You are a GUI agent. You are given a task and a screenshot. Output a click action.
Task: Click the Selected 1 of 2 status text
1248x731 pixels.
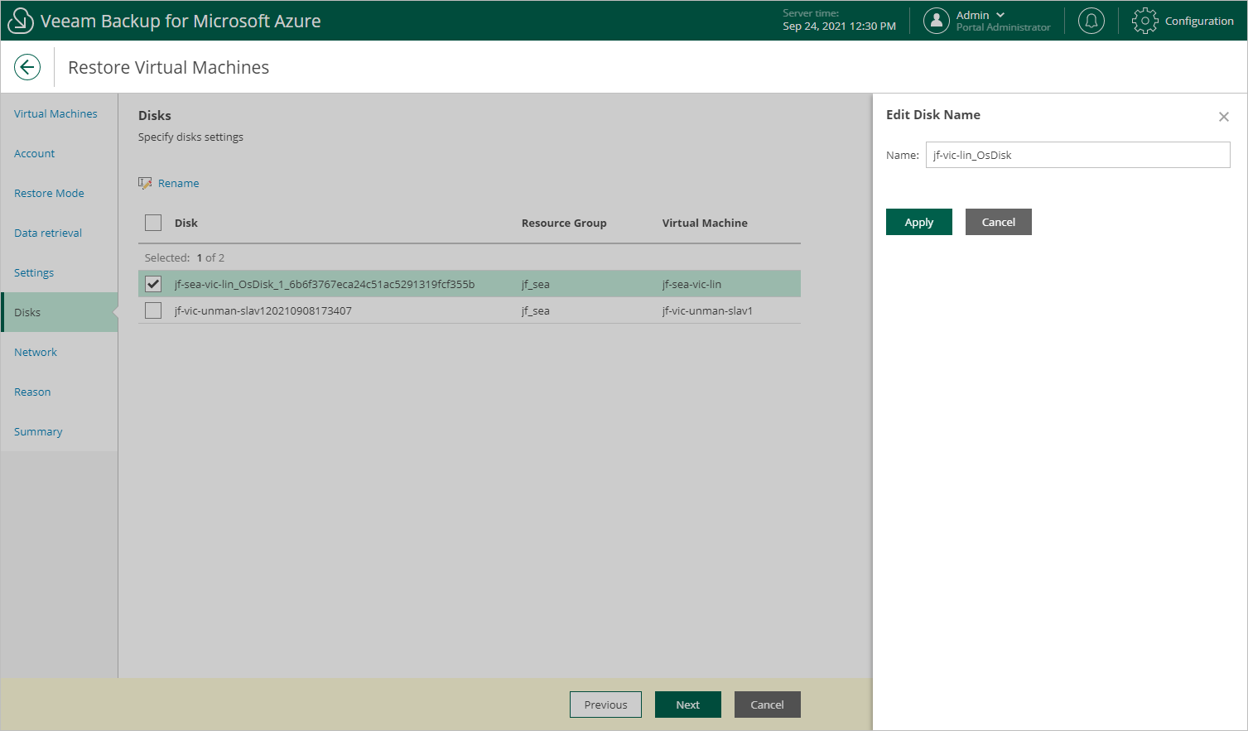pos(185,257)
